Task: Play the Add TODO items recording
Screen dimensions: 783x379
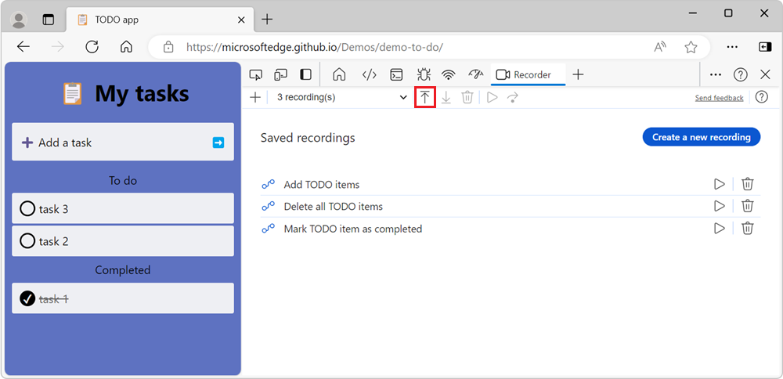Action: [719, 184]
